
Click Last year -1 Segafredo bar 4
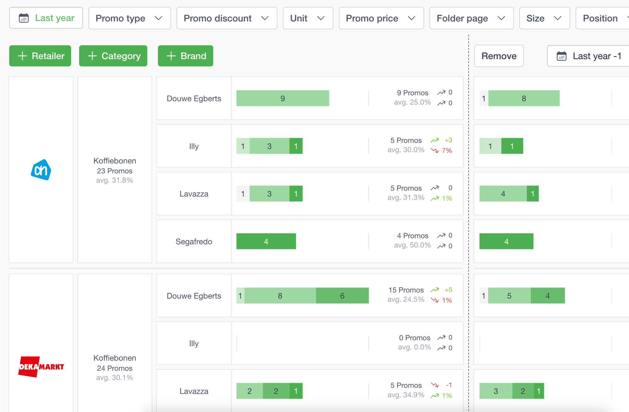506,241
